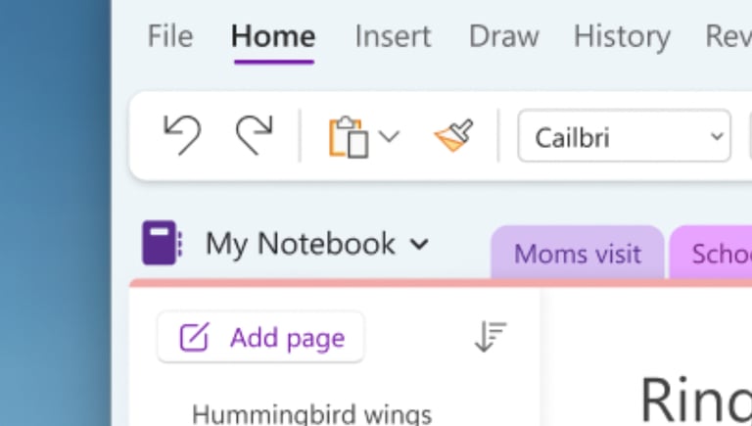Select the Home ribbon tab
The height and width of the screenshot is (426, 752).
click(x=273, y=36)
